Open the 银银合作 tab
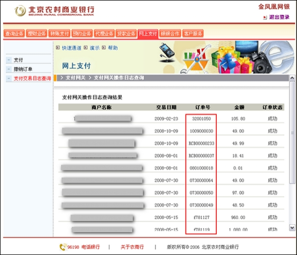297x255 pixels. [170, 34]
